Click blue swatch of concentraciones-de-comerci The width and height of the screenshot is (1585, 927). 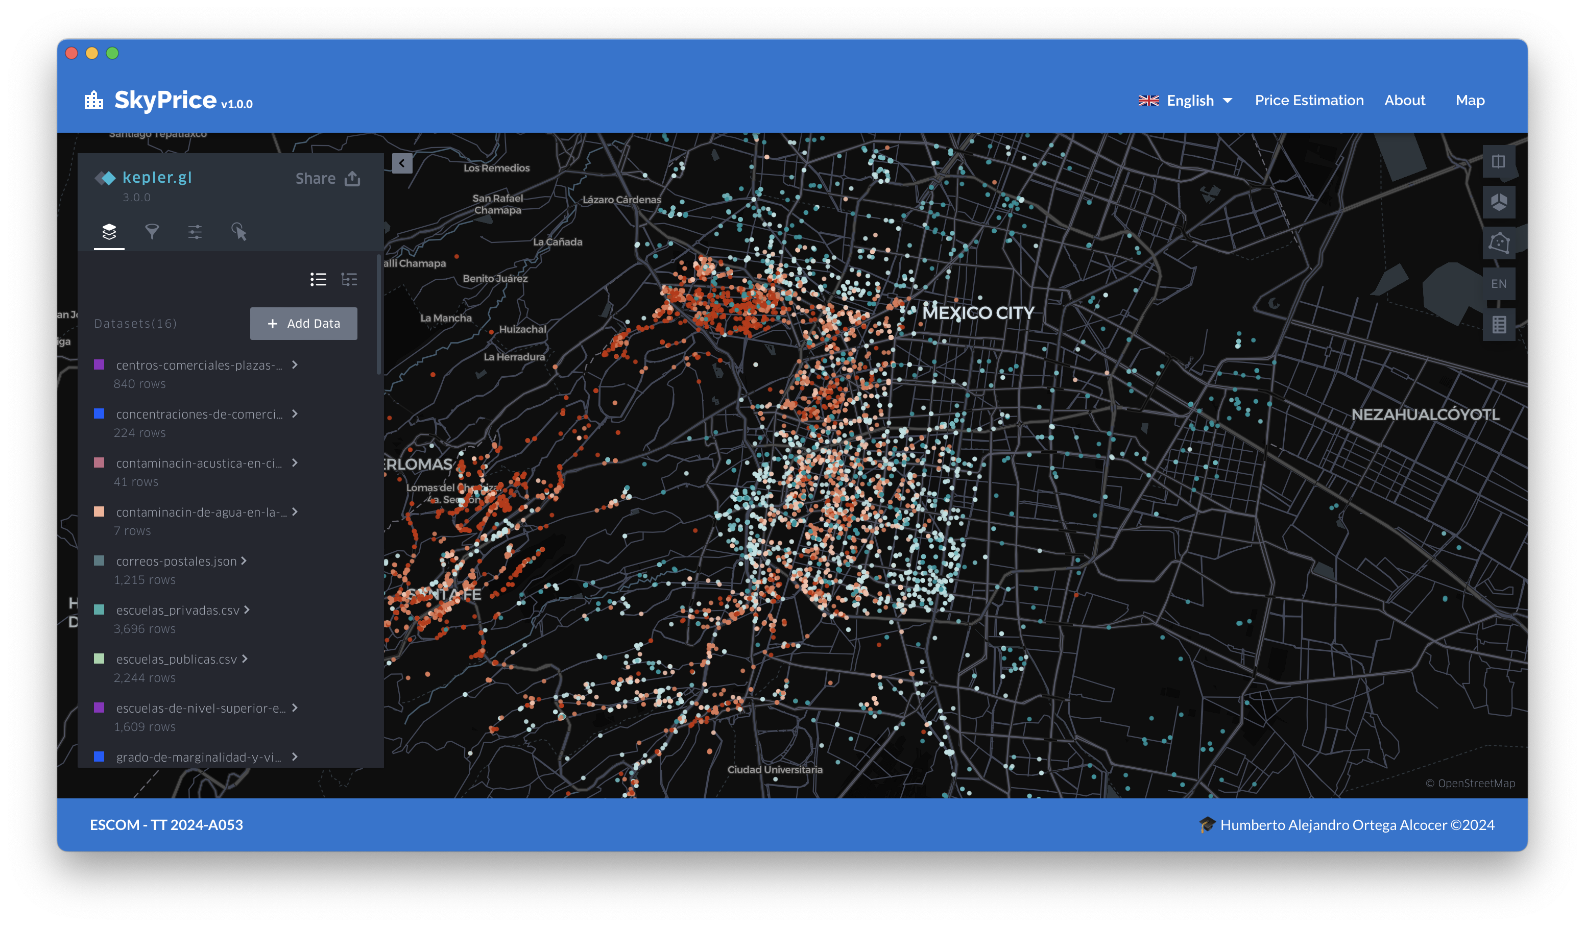point(99,413)
